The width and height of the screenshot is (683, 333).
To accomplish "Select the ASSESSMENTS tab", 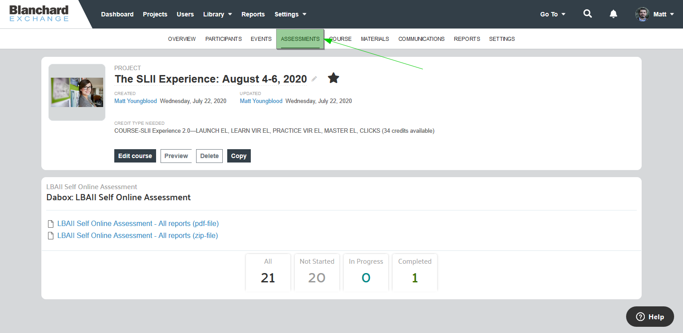I will 300,39.
